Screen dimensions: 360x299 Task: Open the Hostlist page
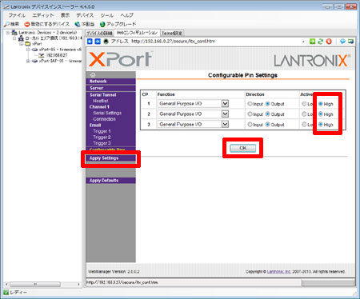pos(101,101)
